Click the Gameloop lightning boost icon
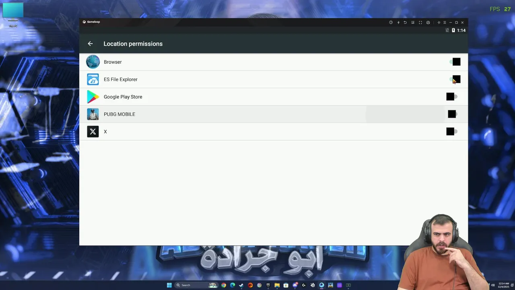 [x=398, y=23]
